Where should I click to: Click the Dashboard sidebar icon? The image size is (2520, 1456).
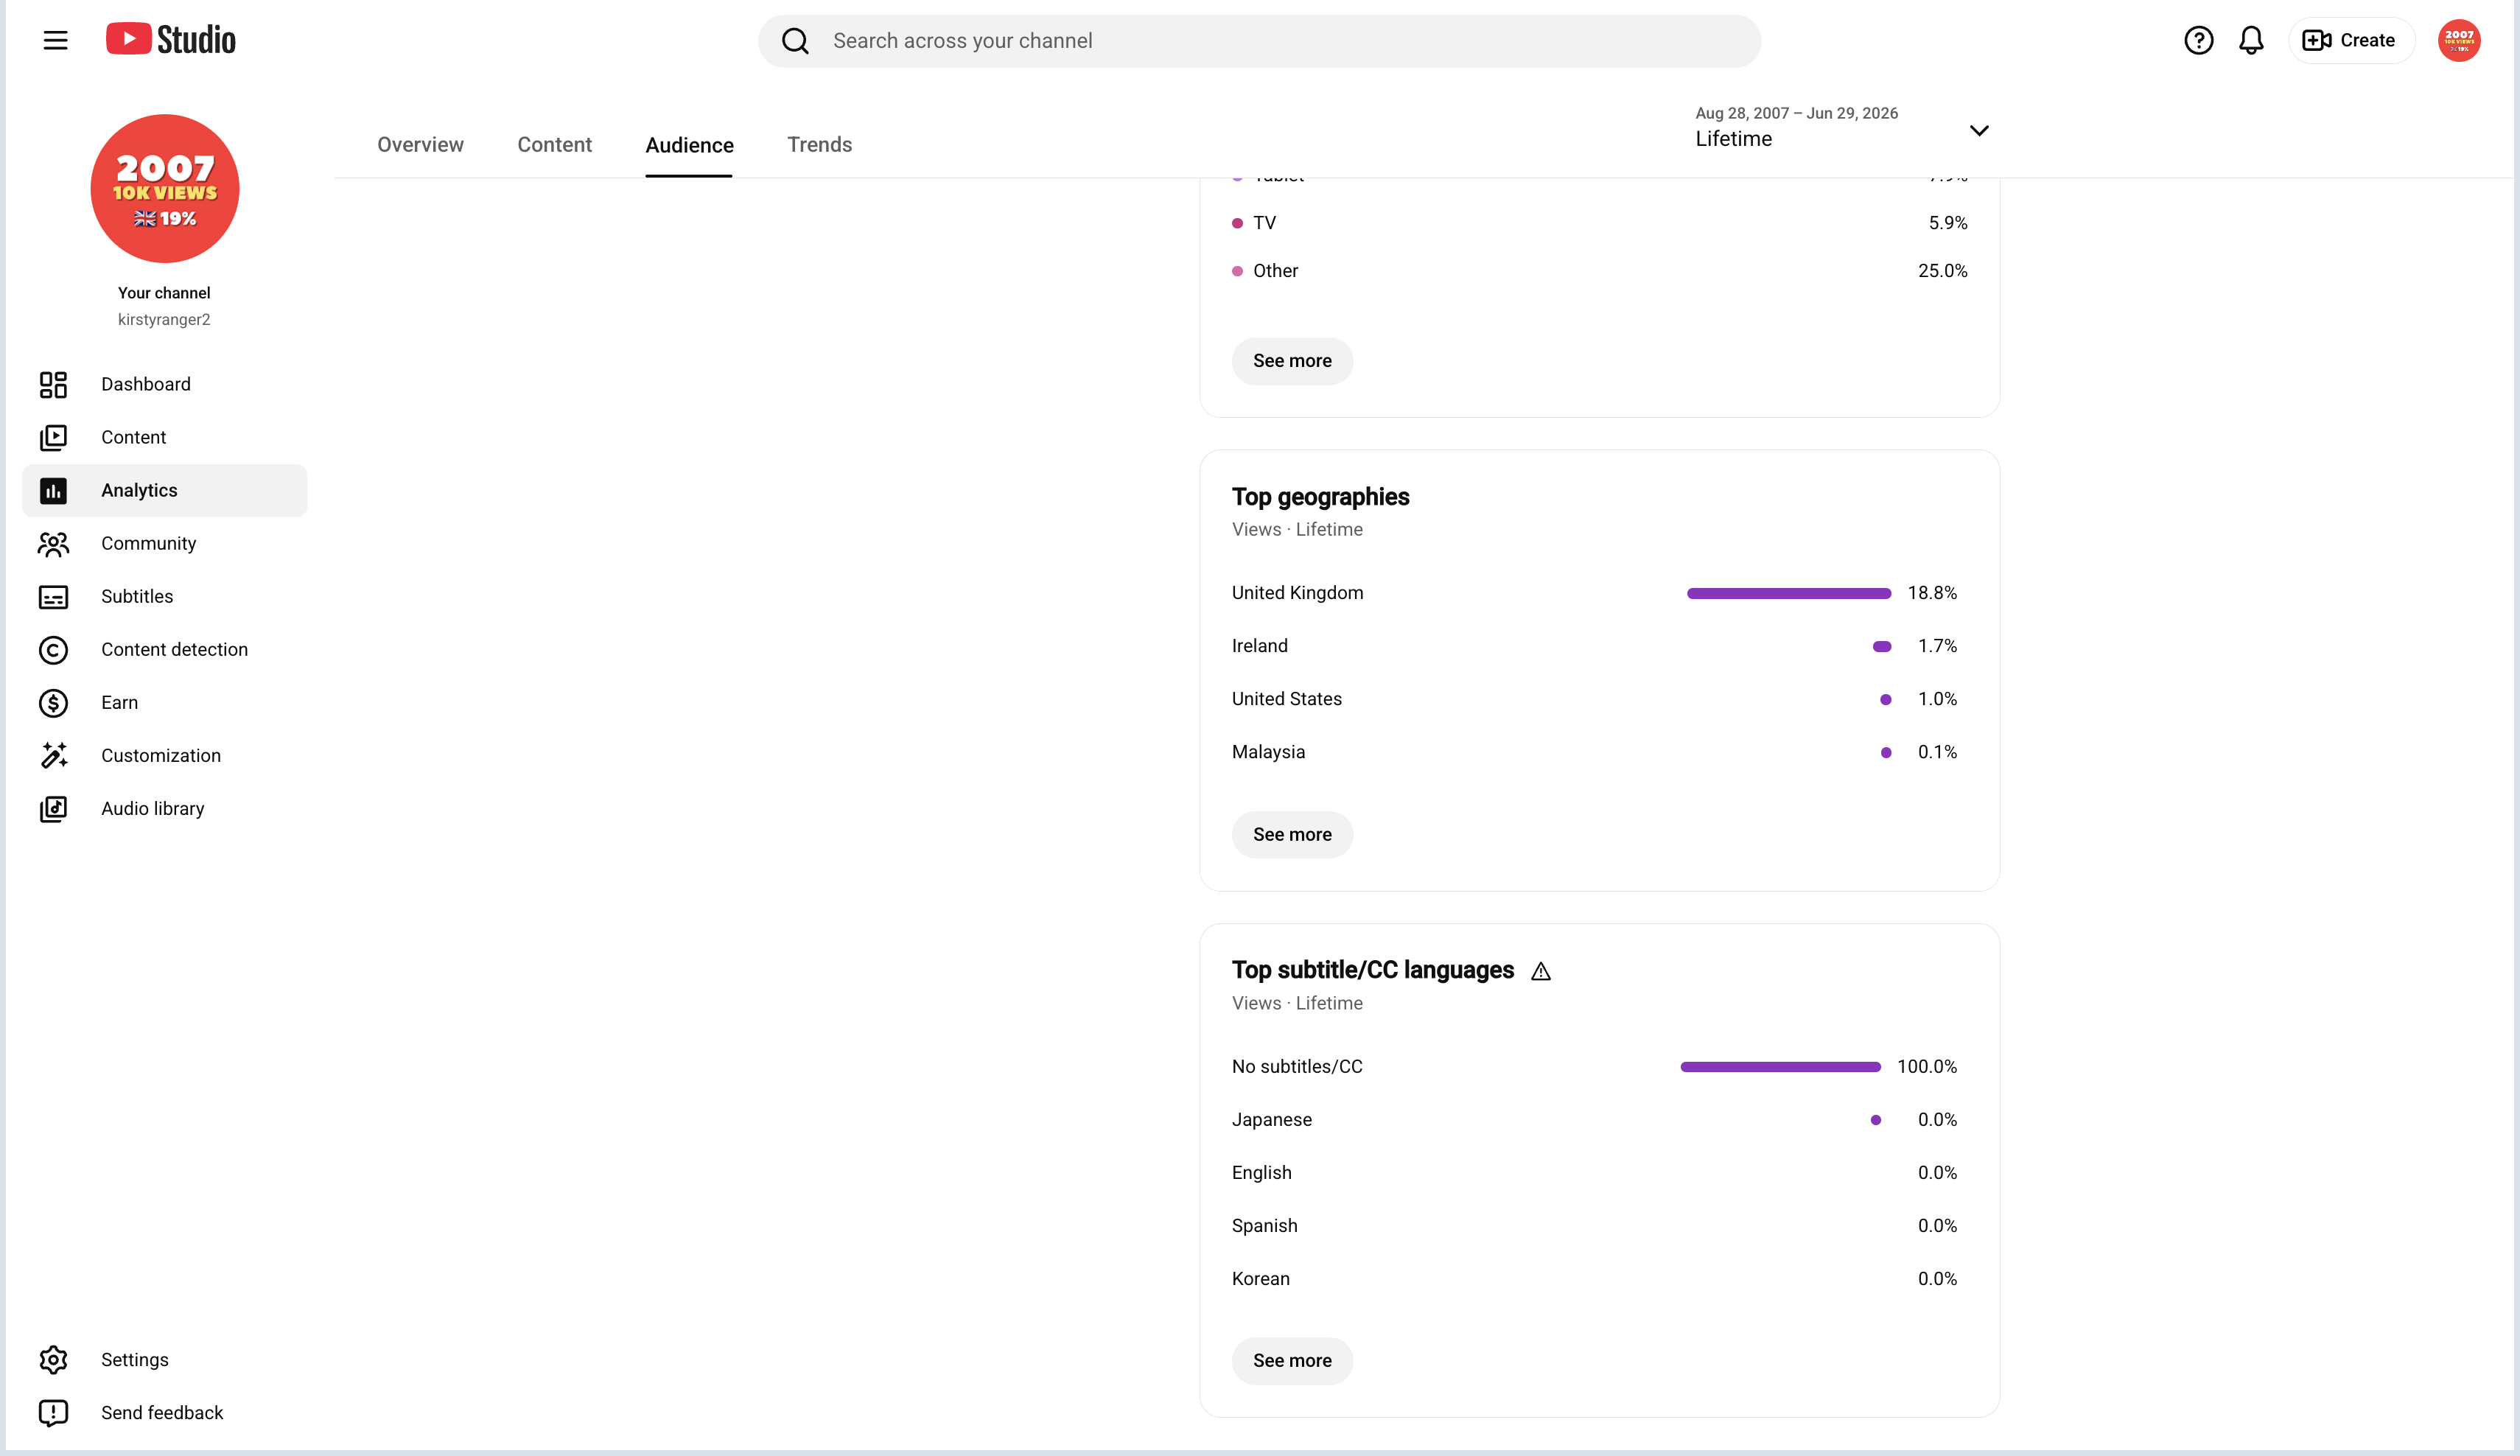click(x=53, y=384)
